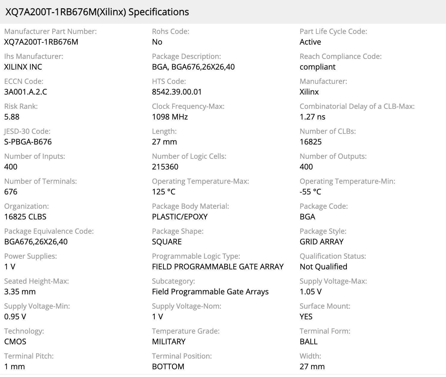Click the Rohs Code value No
The image size is (446, 377).
pos(157,42)
